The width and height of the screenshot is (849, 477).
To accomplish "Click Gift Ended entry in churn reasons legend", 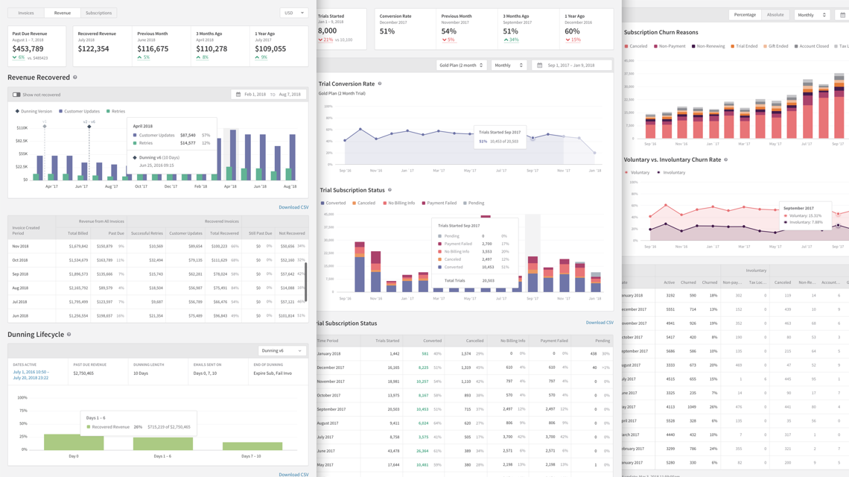I will [776, 46].
